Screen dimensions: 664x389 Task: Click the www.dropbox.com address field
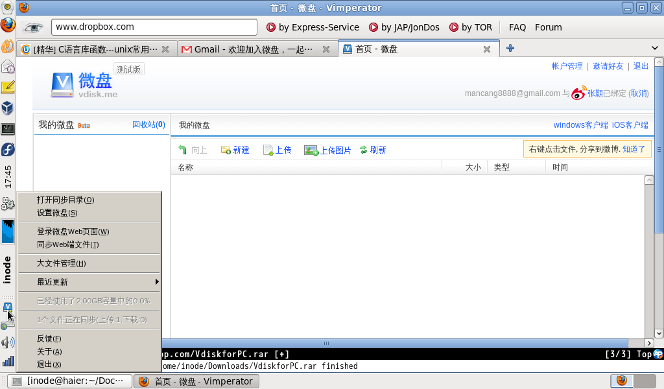tap(154, 27)
